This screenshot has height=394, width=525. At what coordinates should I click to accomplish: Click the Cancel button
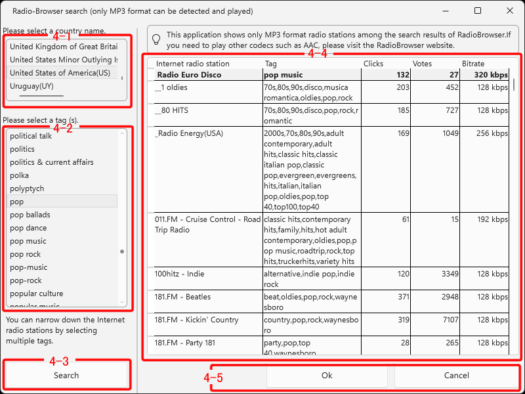456,376
